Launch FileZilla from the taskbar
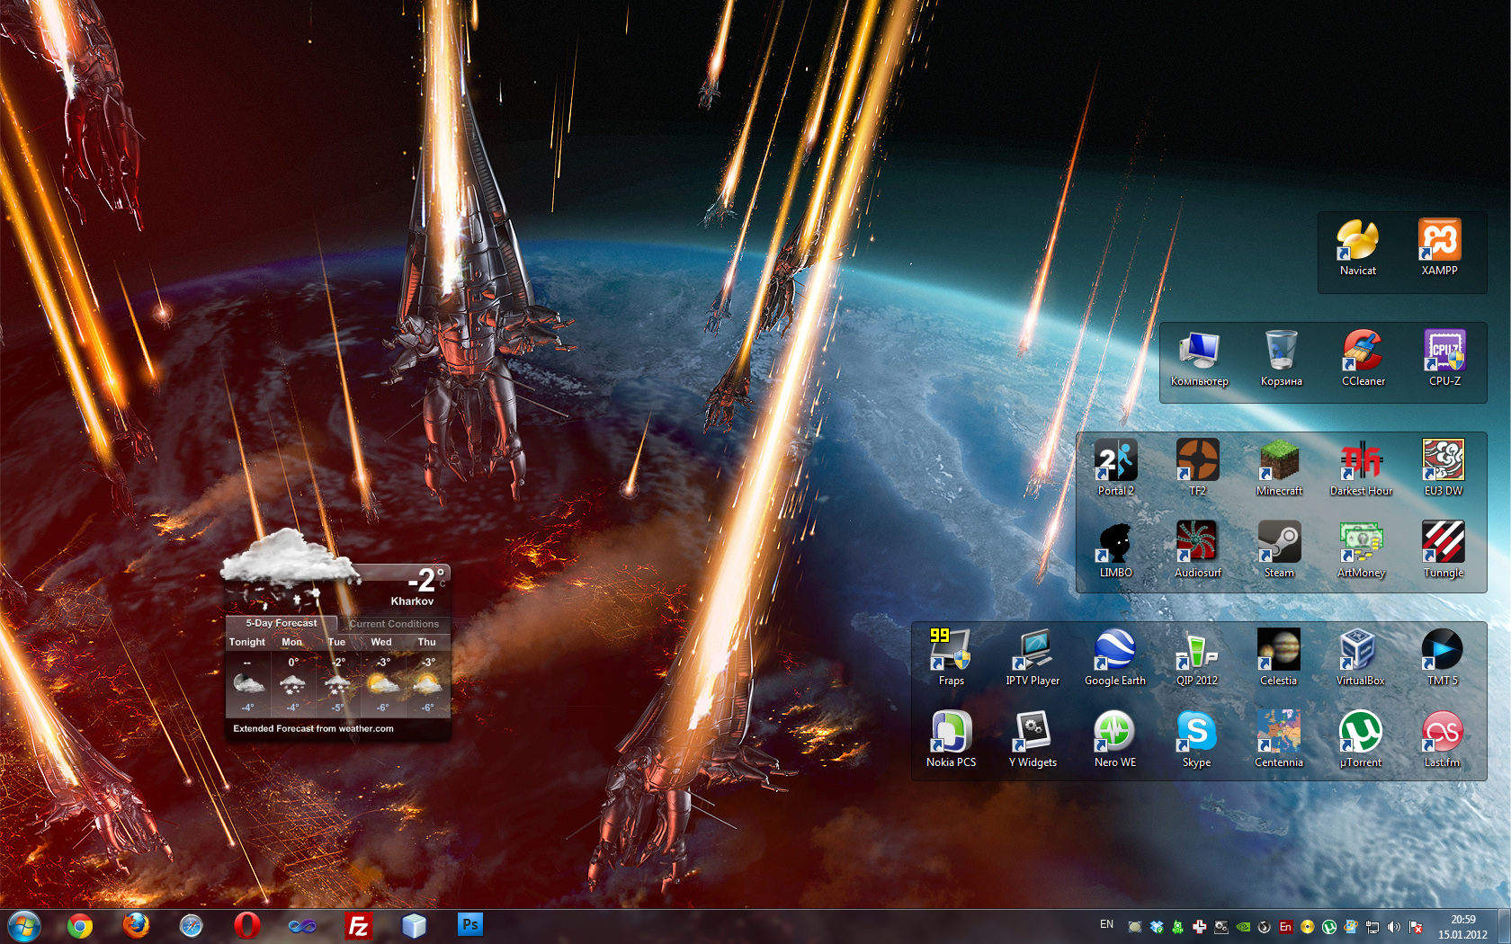 point(359,926)
